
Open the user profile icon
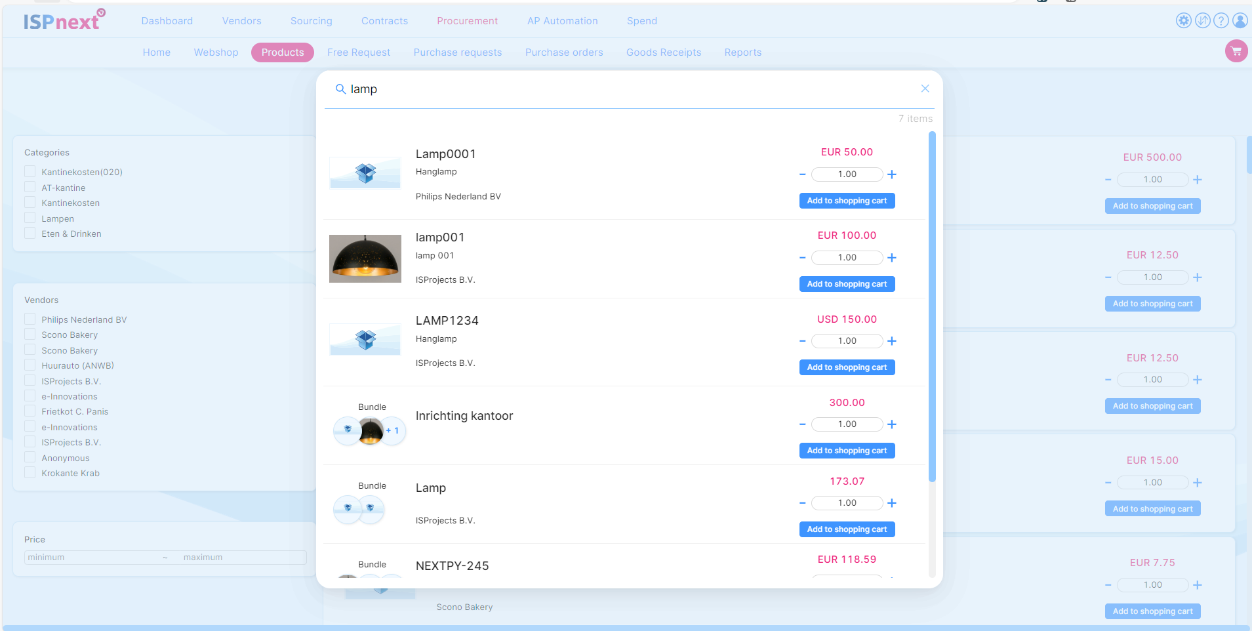click(1240, 20)
